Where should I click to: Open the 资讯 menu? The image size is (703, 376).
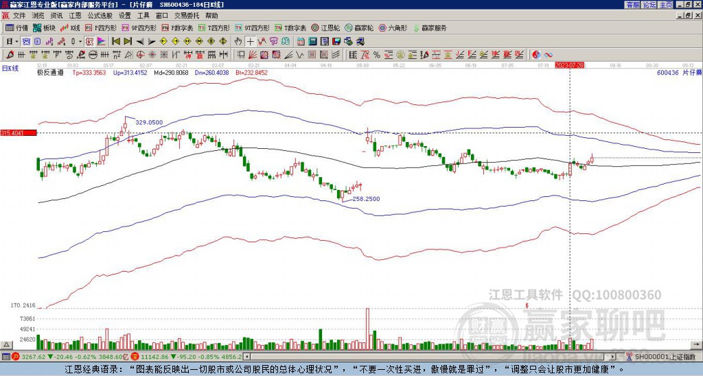(x=56, y=16)
